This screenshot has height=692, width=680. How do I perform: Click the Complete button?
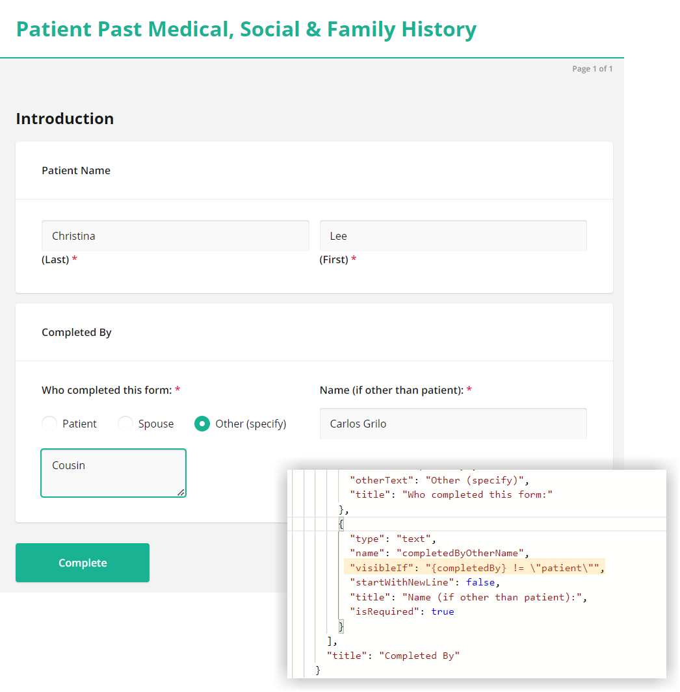click(x=82, y=562)
